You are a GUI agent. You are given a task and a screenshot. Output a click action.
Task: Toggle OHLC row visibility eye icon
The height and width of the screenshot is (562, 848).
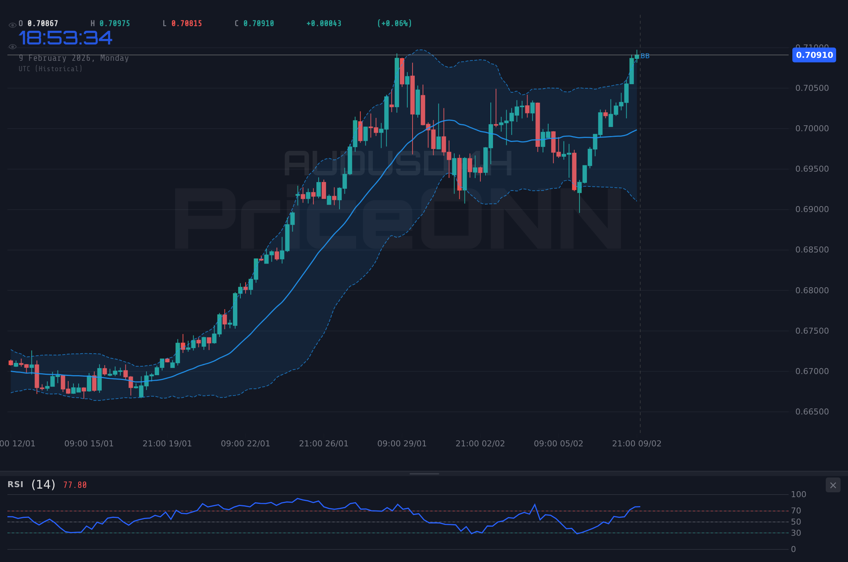point(12,25)
